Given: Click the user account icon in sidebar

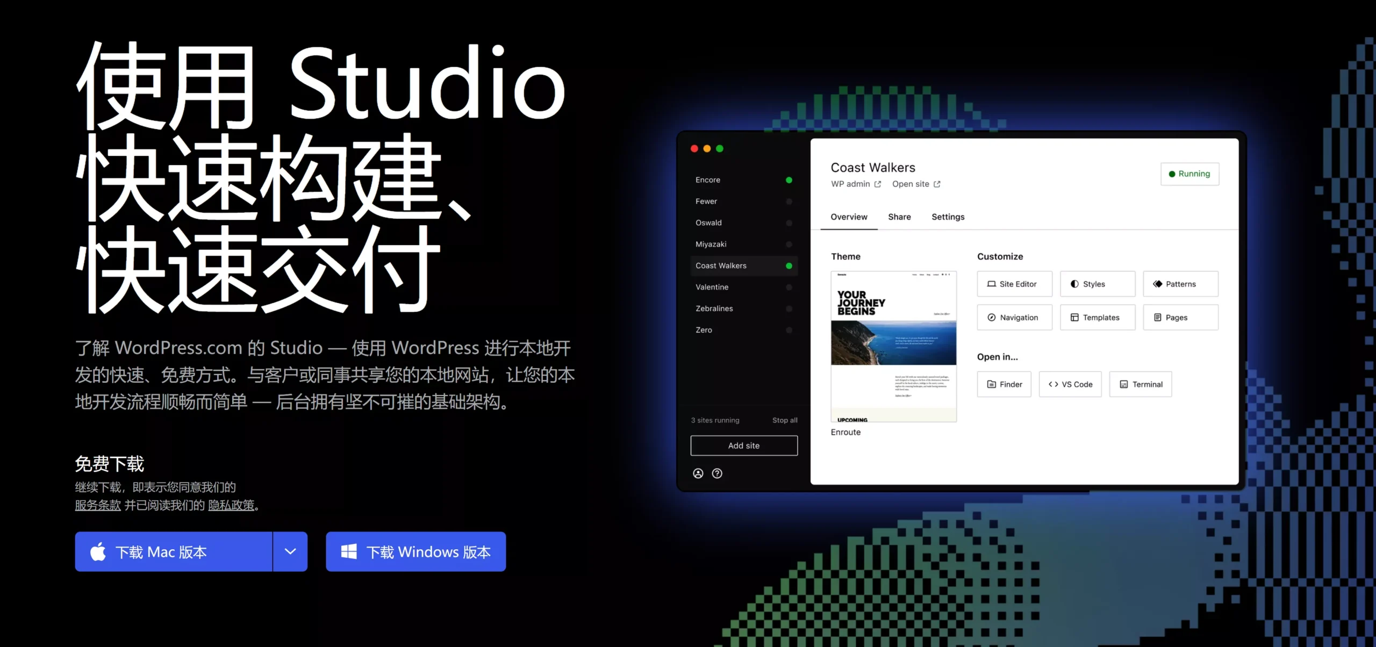Looking at the screenshot, I should (698, 473).
